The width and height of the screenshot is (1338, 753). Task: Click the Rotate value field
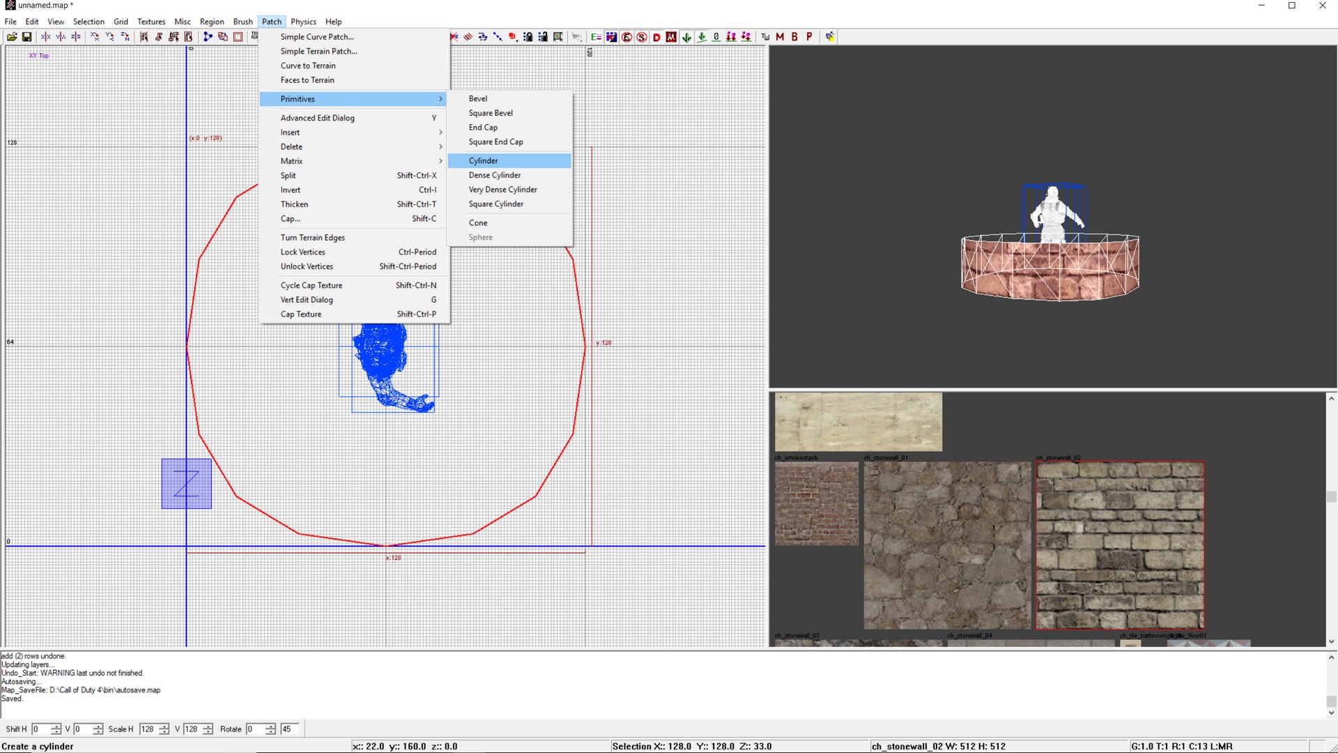pos(254,729)
